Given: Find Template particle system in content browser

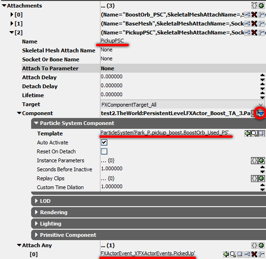Looking at the screenshot, I should (x=254, y=134).
